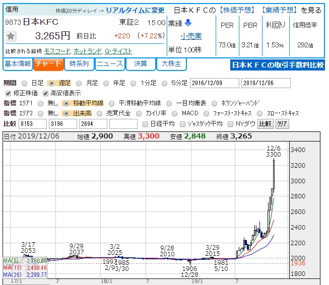
Task: Click the blue 業績 down arrow icon
Action: pyautogui.click(x=188, y=23)
